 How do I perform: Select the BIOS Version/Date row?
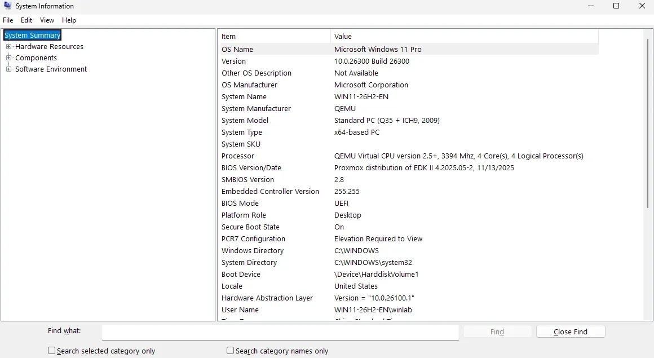click(x=409, y=168)
